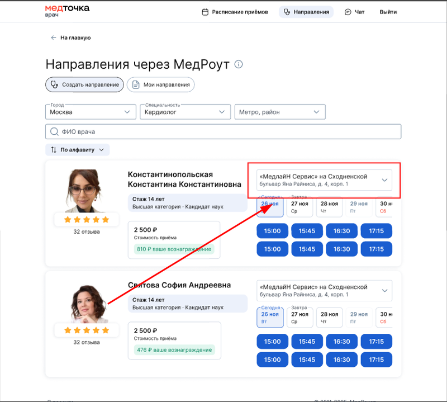
Task: Open the chat bubble icon near Чат
Action: point(347,11)
